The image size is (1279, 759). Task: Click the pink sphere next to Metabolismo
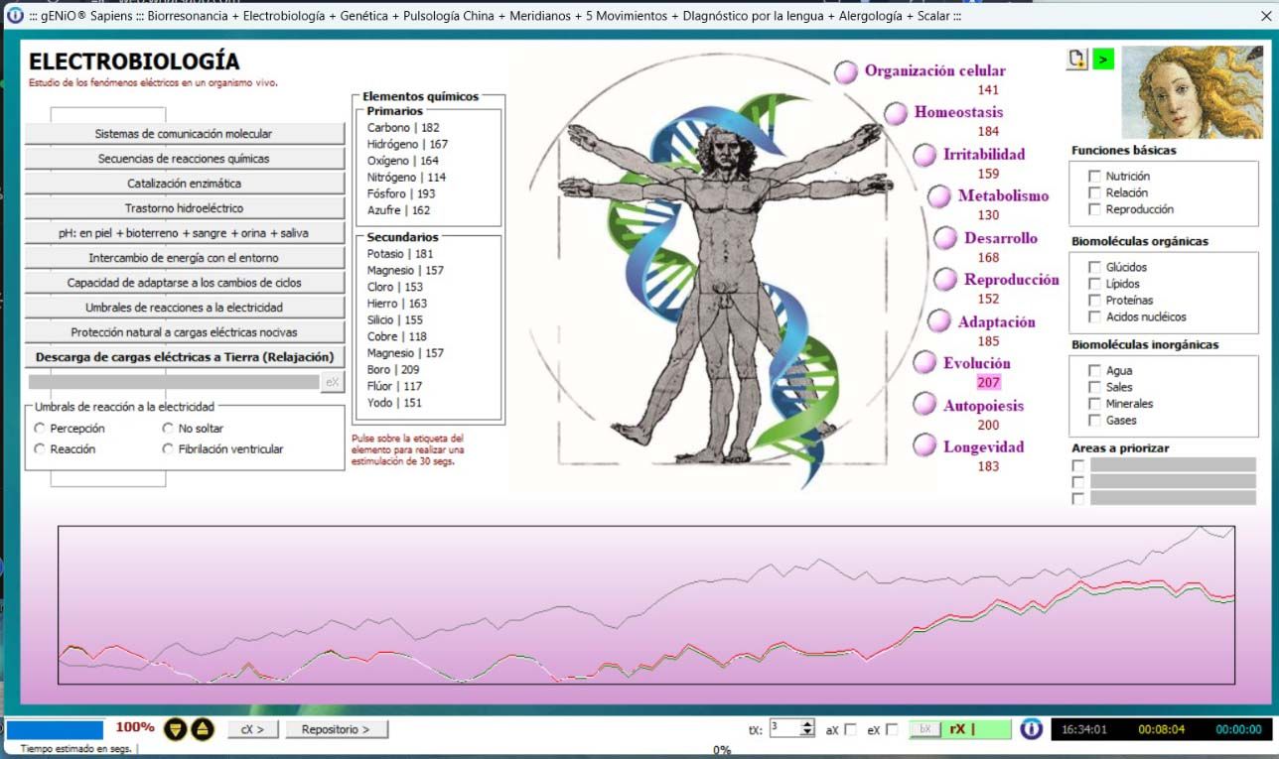pyautogui.click(x=939, y=196)
